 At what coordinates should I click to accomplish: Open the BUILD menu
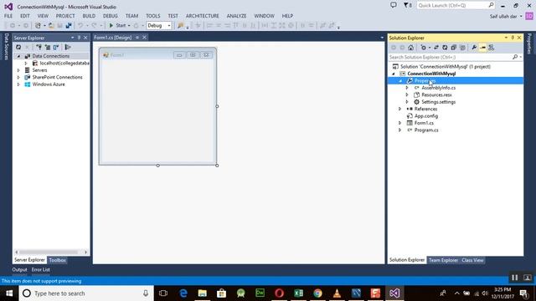tap(89, 16)
